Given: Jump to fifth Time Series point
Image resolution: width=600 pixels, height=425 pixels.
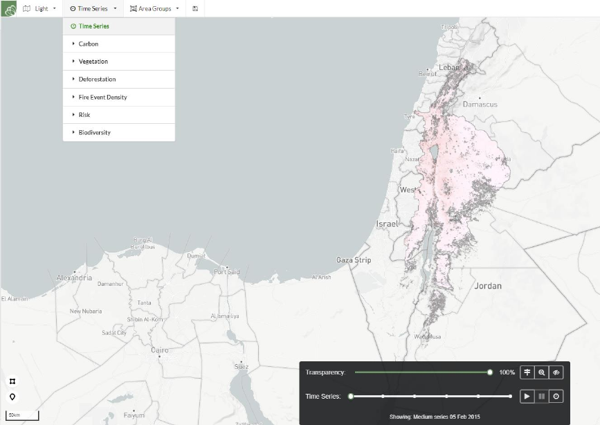Looking at the screenshot, I should pos(478,397).
